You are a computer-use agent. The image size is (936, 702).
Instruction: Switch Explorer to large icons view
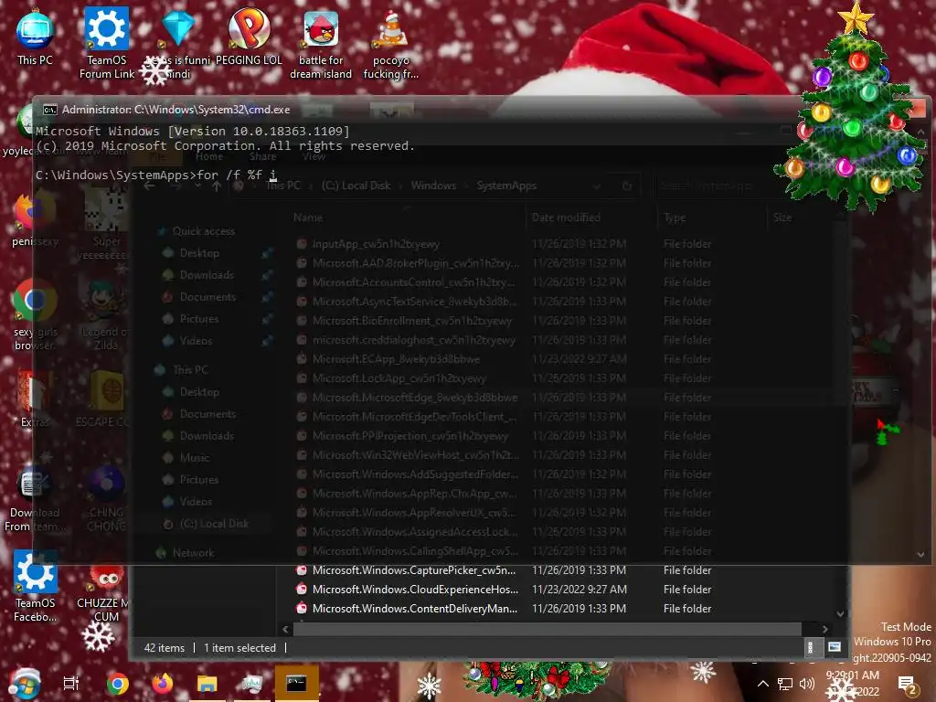pyautogui.click(x=835, y=647)
